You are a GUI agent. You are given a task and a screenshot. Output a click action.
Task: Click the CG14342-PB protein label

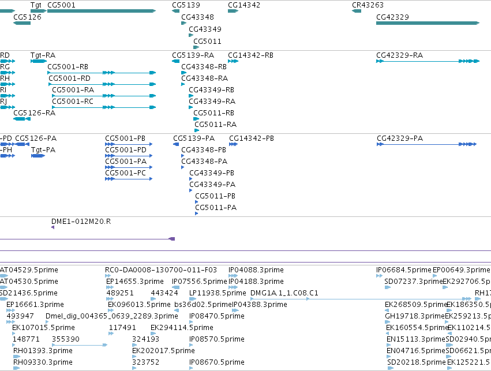pos(252,138)
